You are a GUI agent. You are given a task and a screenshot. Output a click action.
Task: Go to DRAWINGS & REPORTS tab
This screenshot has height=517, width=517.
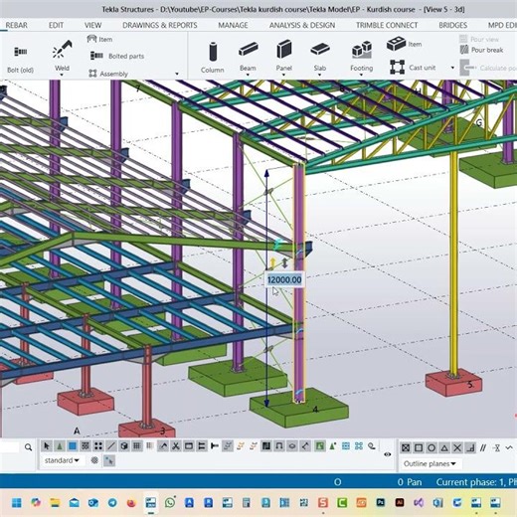pyautogui.click(x=160, y=25)
